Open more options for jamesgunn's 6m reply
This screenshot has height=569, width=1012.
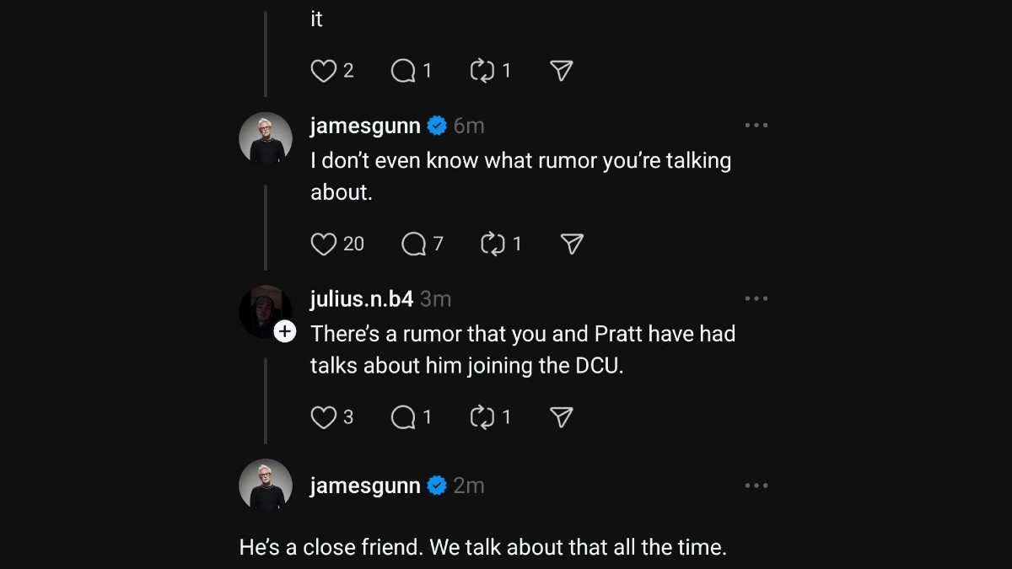coord(756,126)
